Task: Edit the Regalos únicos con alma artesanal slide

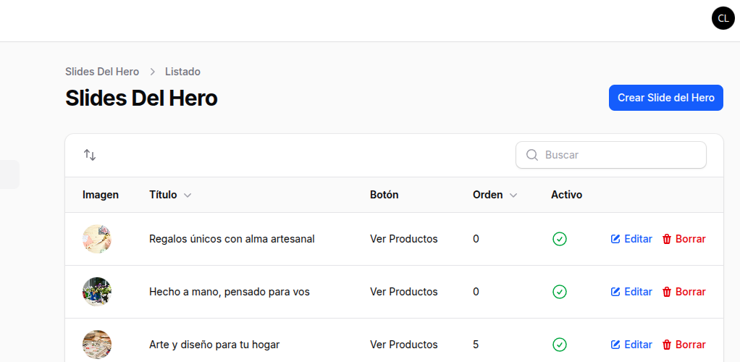Action: (631, 239)
